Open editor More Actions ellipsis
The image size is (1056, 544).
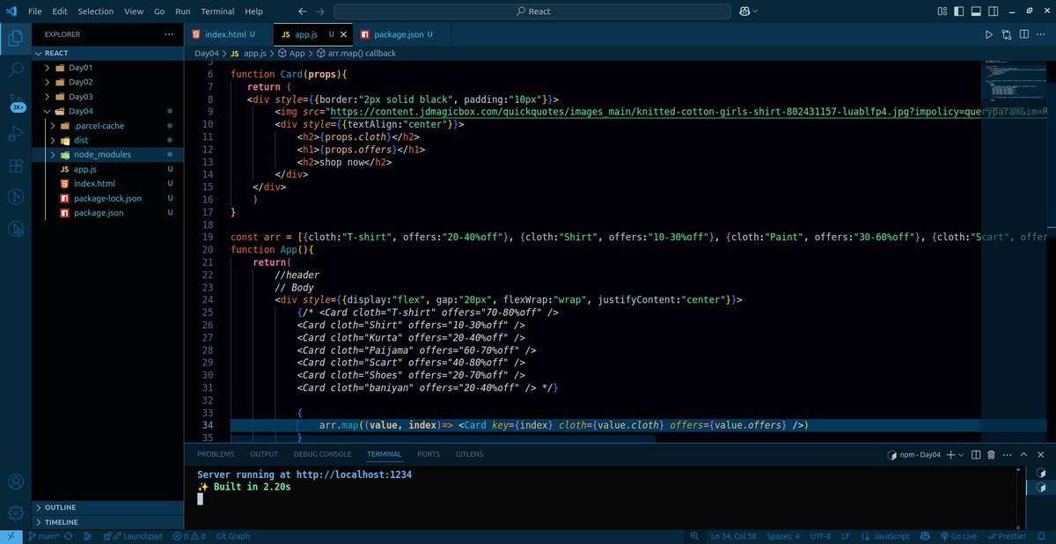1042,34
